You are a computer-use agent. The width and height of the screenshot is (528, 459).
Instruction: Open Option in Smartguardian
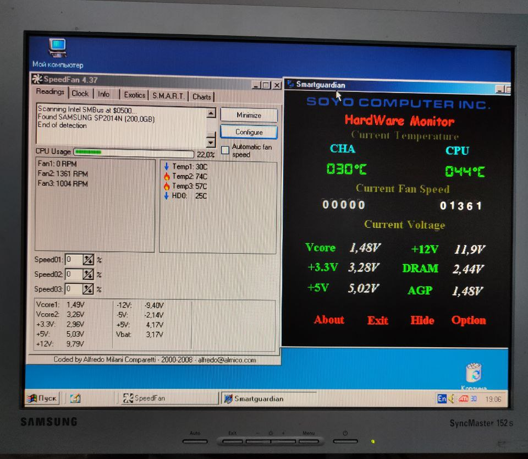tap(469, 320)
